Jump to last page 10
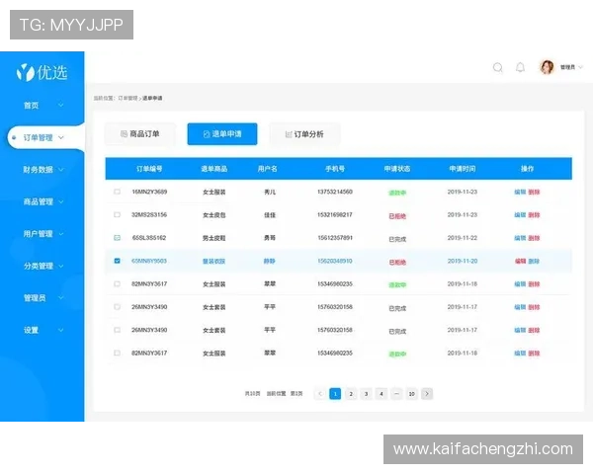 [411, 394]
